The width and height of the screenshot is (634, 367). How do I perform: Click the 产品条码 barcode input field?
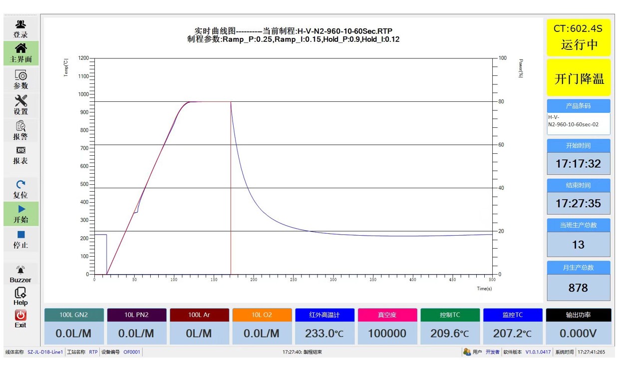click(x=579, y=123)
